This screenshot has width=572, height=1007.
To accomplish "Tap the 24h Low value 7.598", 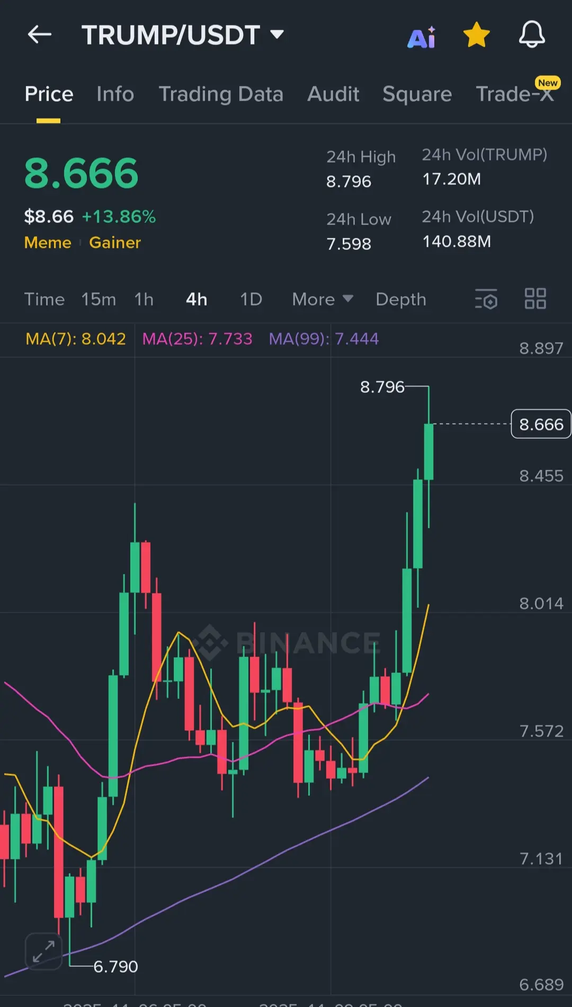I will pos(348,244).
